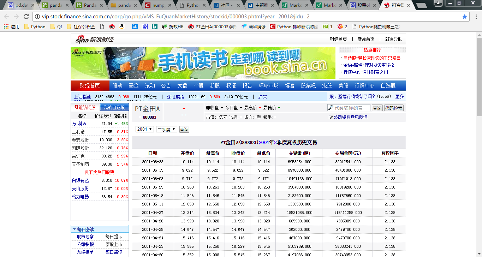Open the 格力电器 hot stock link
The width and height of the screenshot is (482, 257).
point(81,197)
